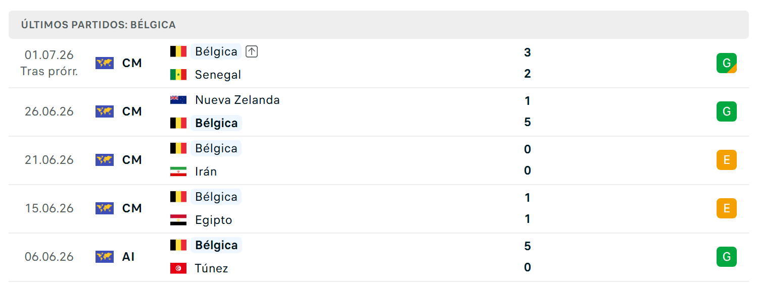The height and width of the screenshot is (288, 757).
Task: Click the Tunisia flag icon
Action: [178, 268]
